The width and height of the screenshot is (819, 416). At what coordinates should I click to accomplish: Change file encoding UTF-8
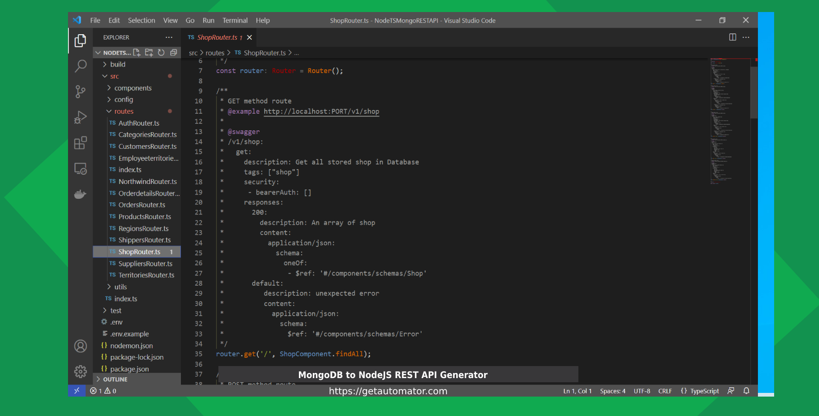642,391
